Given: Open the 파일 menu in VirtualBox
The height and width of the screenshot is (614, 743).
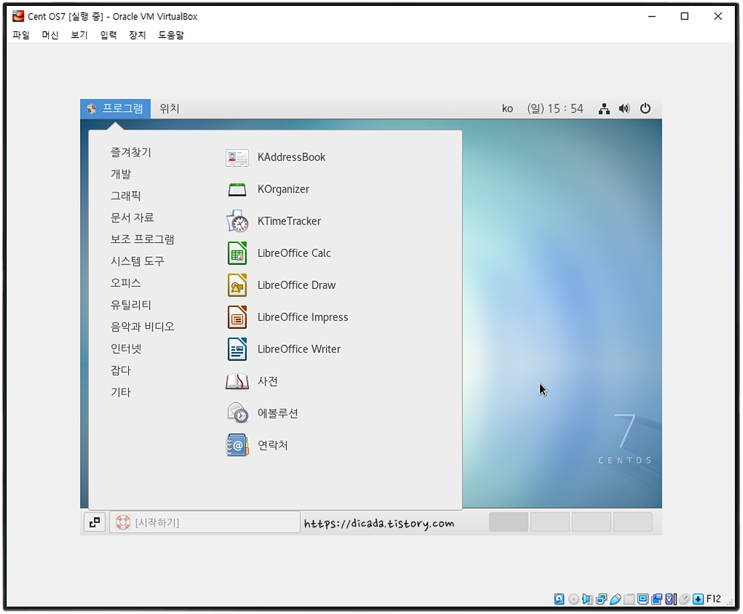Looking at the screenshot, I should [x=21, y=35].
